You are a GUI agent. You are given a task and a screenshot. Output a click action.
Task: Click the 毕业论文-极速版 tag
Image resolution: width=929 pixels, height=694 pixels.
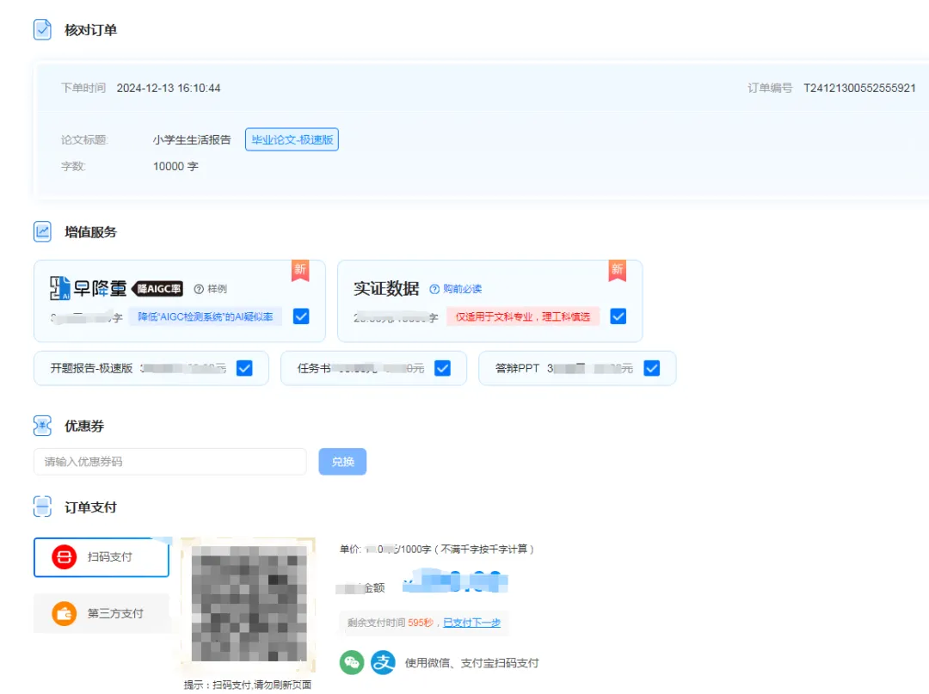tap(292, 140)
